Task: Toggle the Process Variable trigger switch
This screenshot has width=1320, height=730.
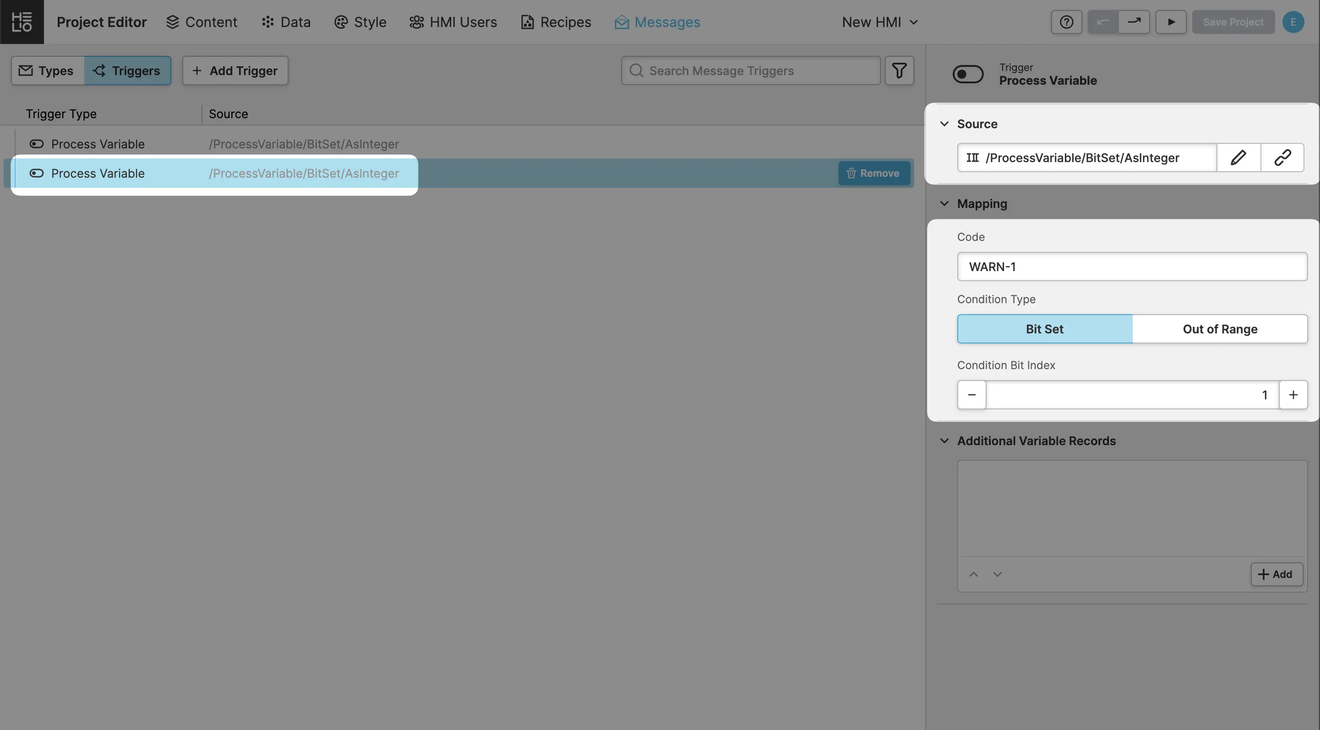Action: point(967,74)
